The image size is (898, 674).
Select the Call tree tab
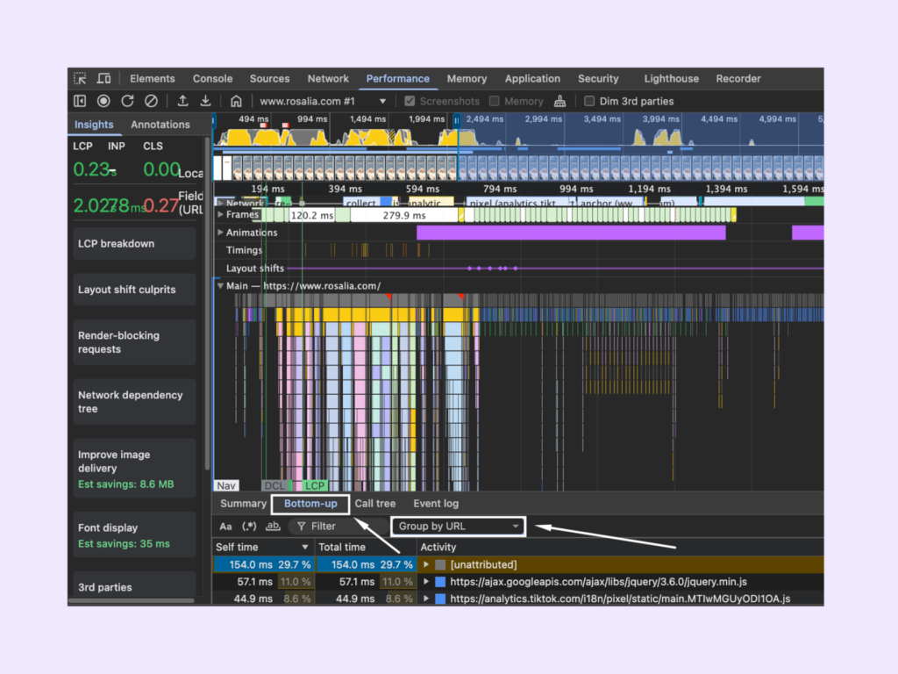tap(375, 503)
